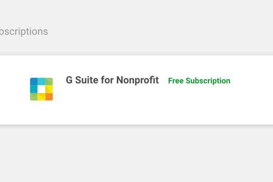The image size is (273, 182).
Task: Click the word "Nonprofit" in the card title
Action: (x=138, y=80)
